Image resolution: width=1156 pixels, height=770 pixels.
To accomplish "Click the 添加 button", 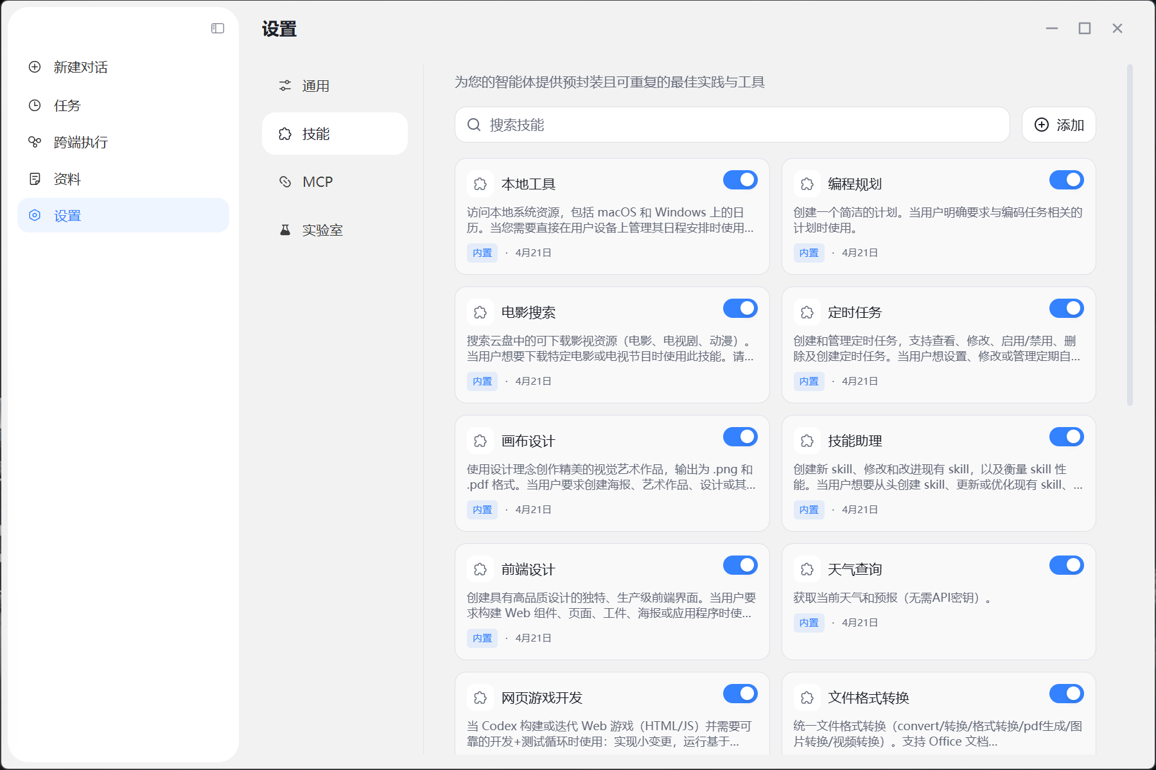I will [x=1058, y=125].
